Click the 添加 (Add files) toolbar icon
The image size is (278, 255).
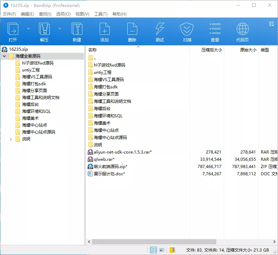[x=105, y=31]
